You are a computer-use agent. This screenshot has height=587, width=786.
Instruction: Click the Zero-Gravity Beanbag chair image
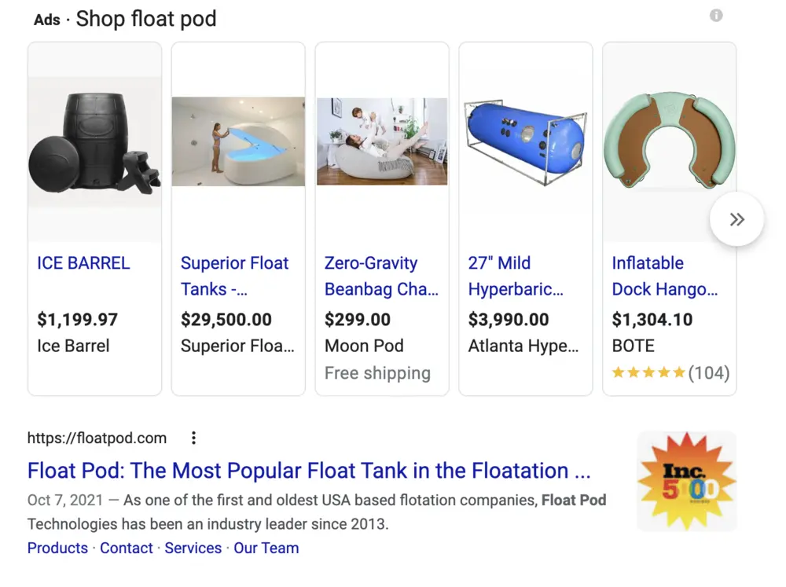pos(382,141)
